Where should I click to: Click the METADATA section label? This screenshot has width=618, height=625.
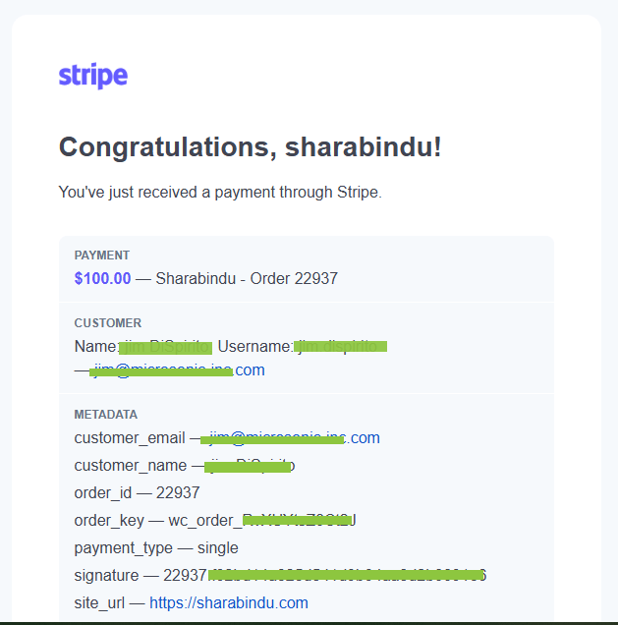tap(106, 415)
